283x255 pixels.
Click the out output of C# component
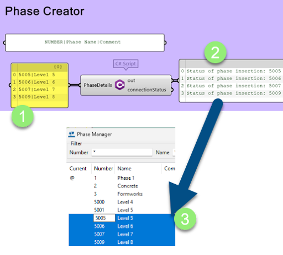131,81
